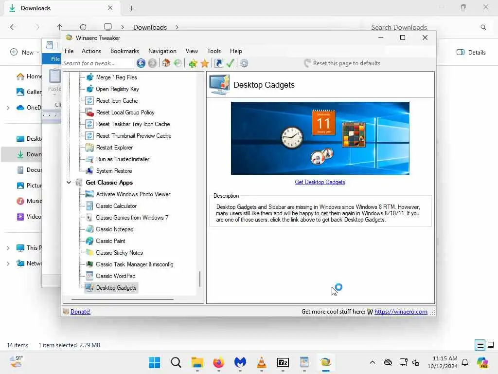
Task: Open VLC media player from taskbar
Action: click(x=261, y=362)
